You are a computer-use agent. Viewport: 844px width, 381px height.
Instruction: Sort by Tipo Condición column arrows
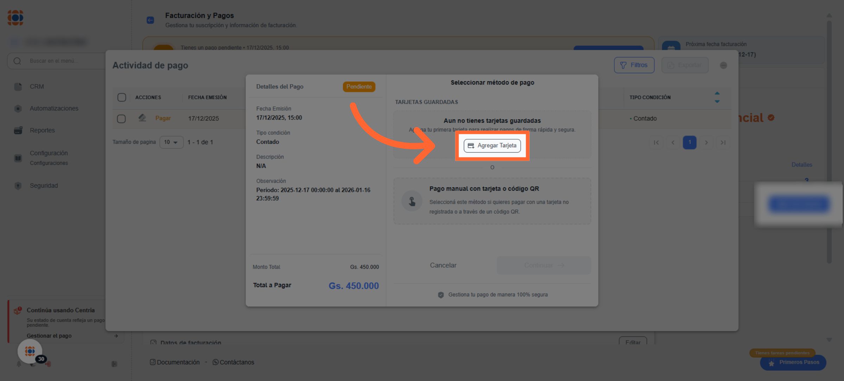coord(717,97)
